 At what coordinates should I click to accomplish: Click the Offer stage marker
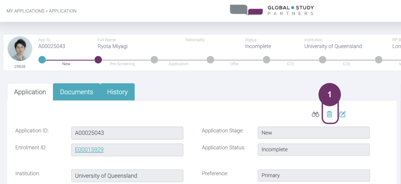210,60
